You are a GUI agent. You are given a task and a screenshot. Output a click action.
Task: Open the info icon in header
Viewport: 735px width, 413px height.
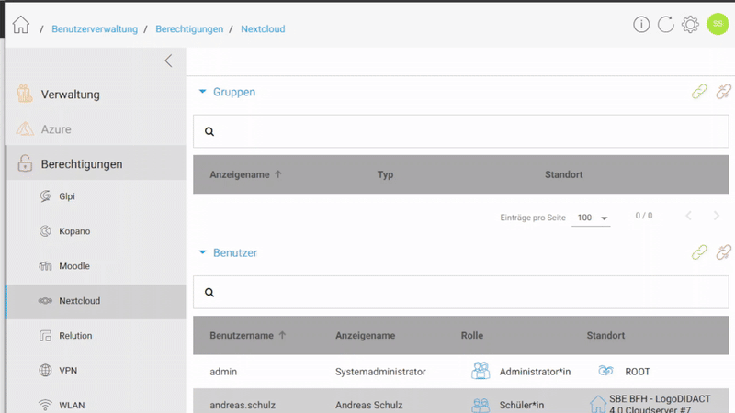point(641,25)
